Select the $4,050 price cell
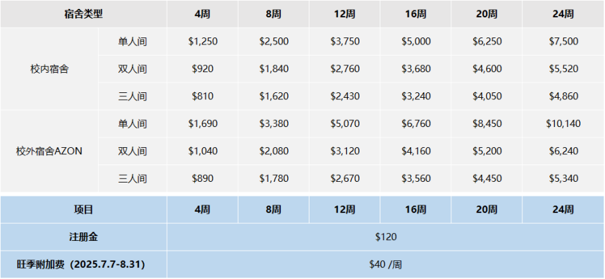This screenshot has height=279, width=605. coord(487,96)
